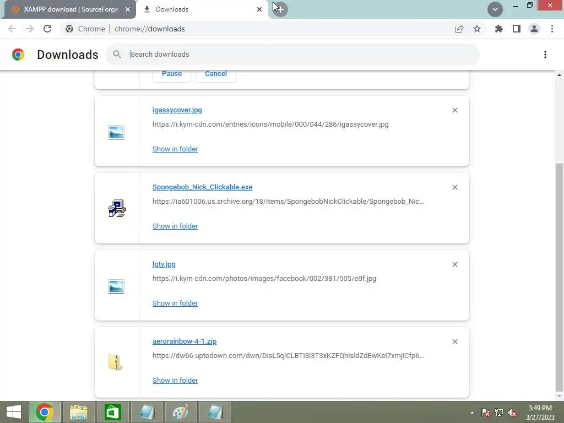Screen dimensions: 564x423
Task: Click the Spongebob installer file icon
Action: (x=117, y=208)
